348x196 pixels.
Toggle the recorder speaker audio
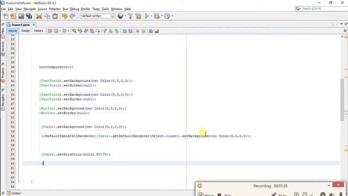coord(332,194)
